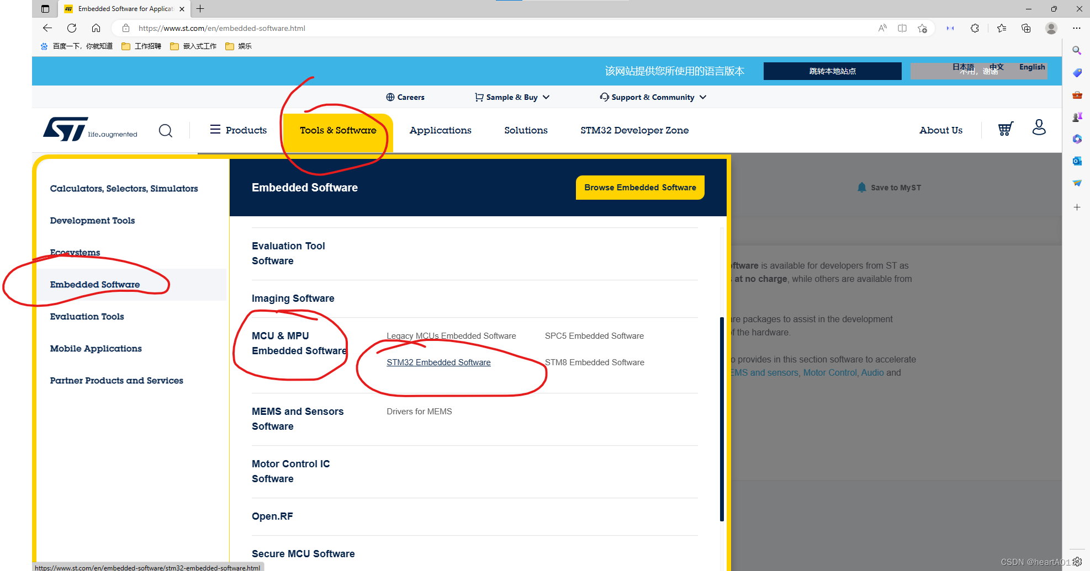The image size is (1090, 571).
Task: Open the read aloud icon in address bar
Action: click(x=882, y=28)
